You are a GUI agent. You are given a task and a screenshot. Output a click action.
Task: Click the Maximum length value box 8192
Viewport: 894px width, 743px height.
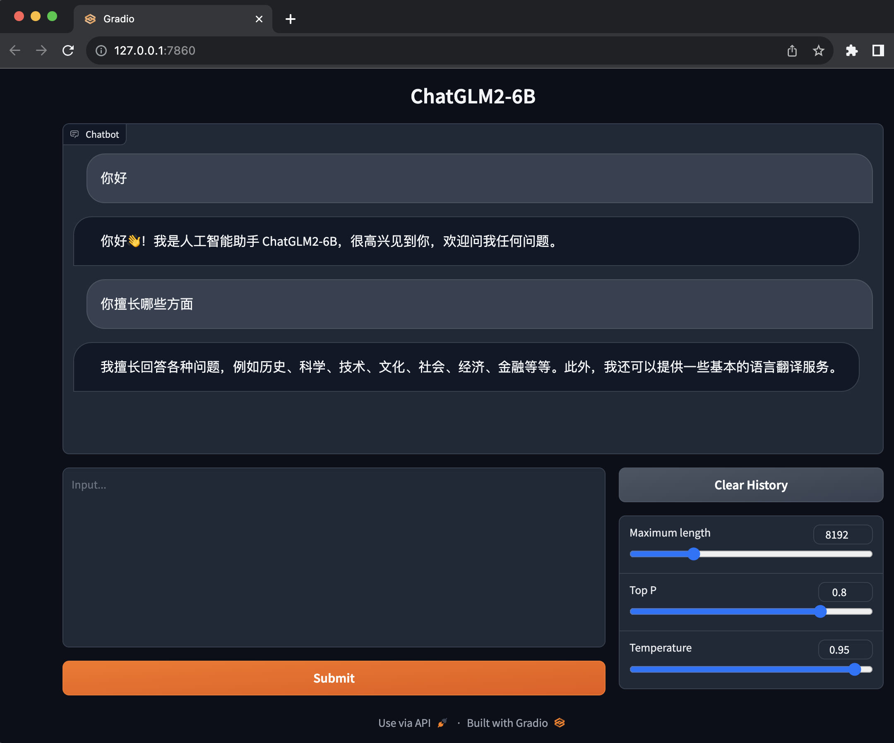coord(843,534)
